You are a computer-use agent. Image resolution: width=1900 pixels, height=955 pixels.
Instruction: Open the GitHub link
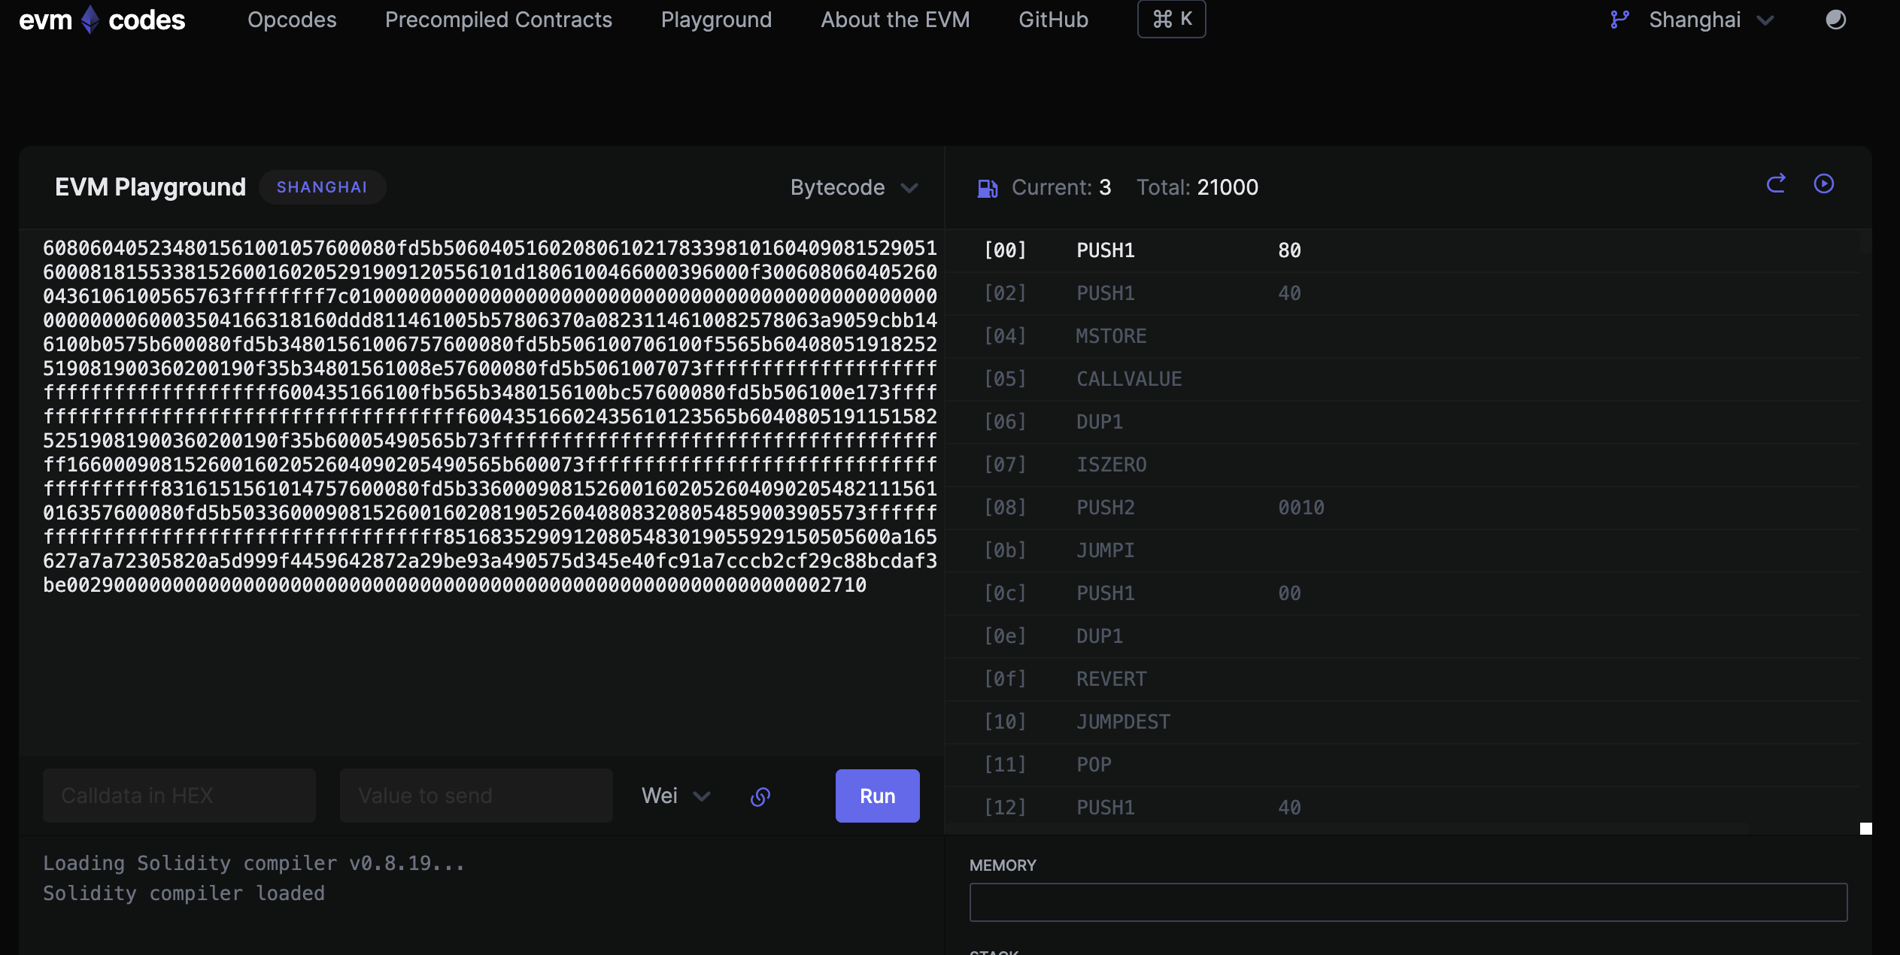point(1053,20)
